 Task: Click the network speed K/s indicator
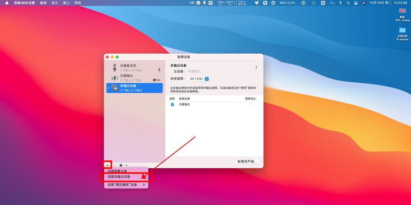tap(241, 3)
